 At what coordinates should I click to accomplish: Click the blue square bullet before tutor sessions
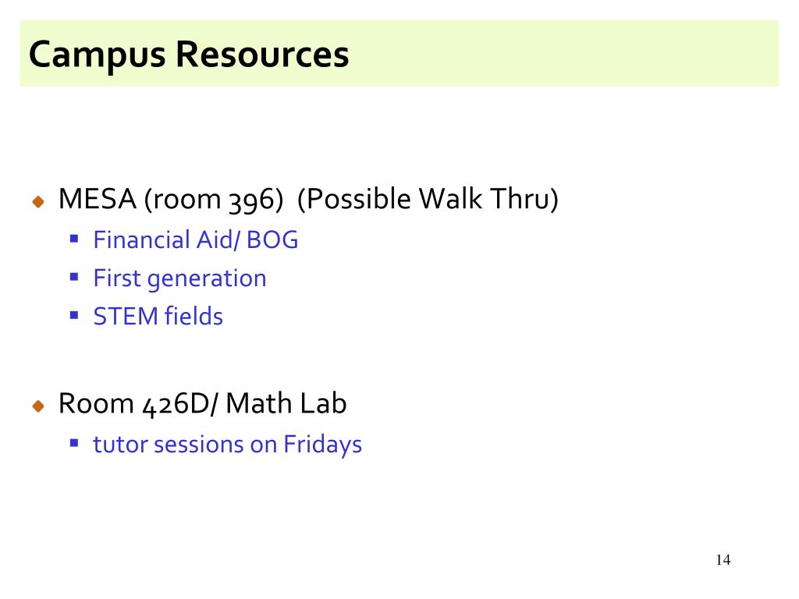[74, 443]
